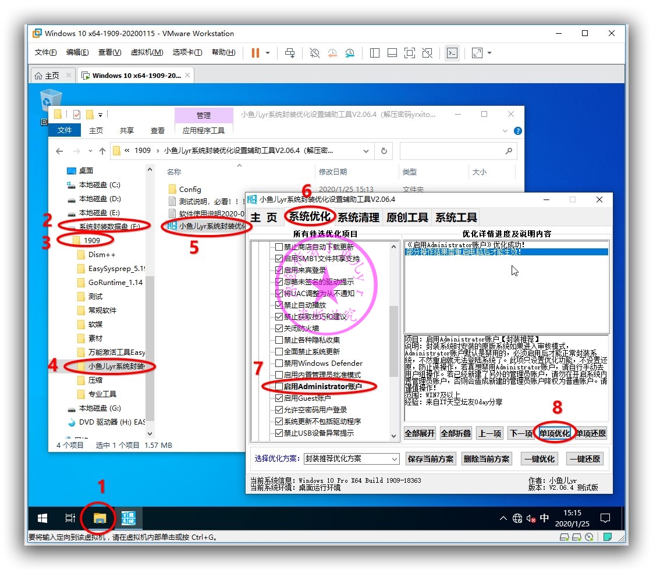Click the stretch guest display icon
Viewport: 653px width, 570px height.
[477, 53]
